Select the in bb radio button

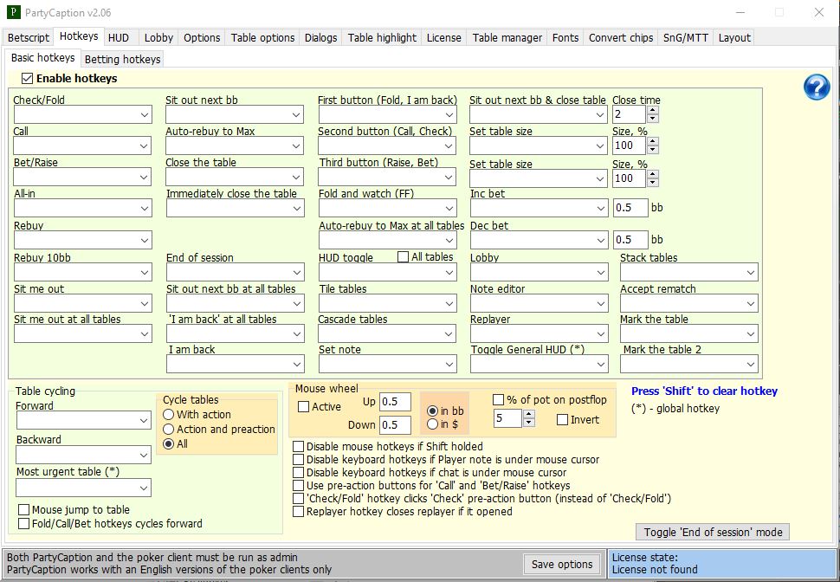point(432,411)
